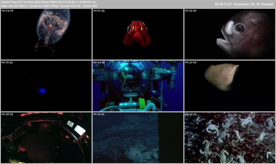Open the submersible bubble cockpit thumbnail

click(138, 86)
